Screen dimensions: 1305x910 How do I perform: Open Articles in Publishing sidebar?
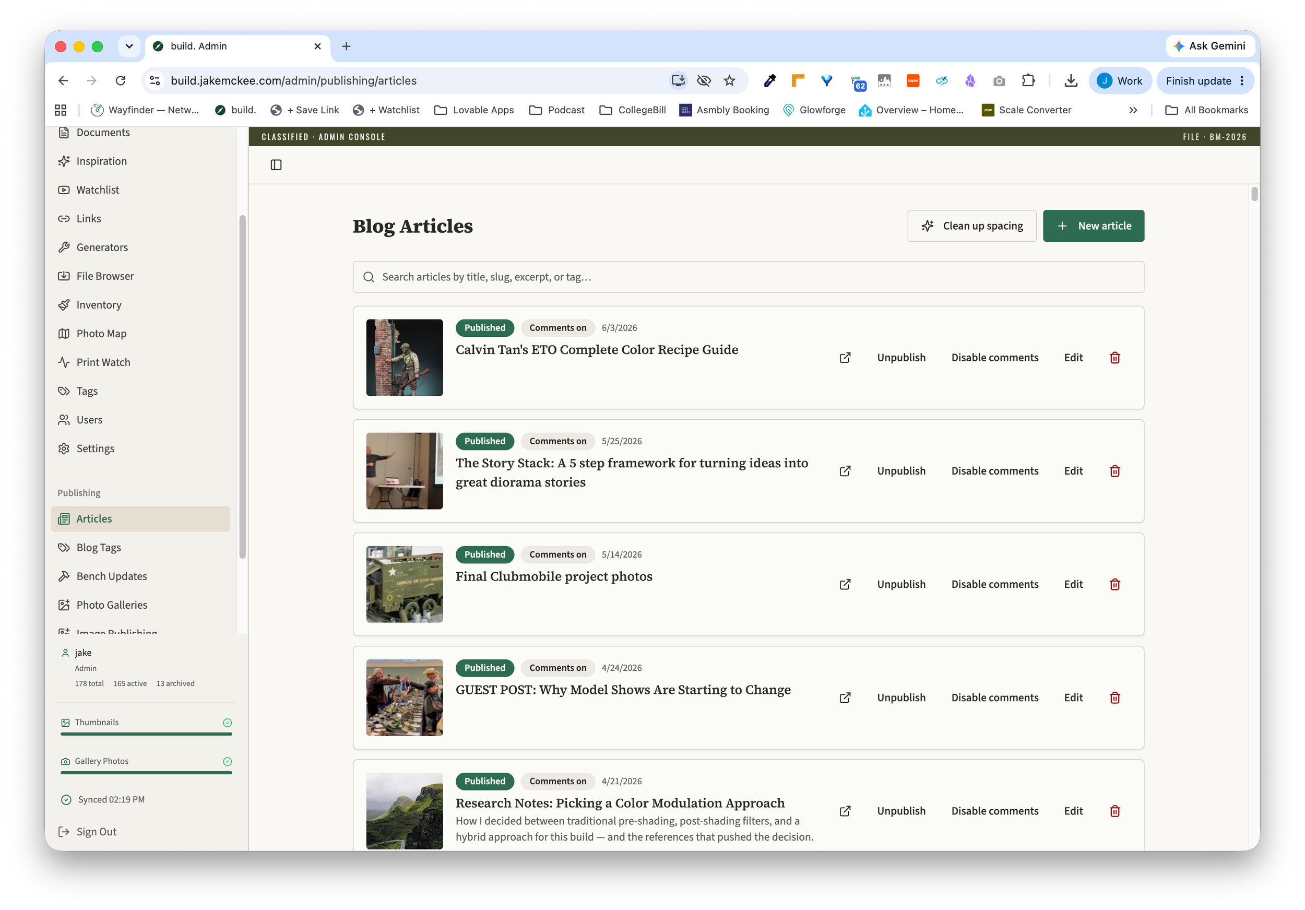140,519
